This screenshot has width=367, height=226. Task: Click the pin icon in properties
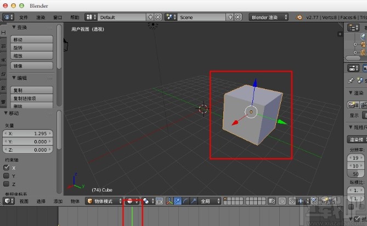[x=351, y=81]
